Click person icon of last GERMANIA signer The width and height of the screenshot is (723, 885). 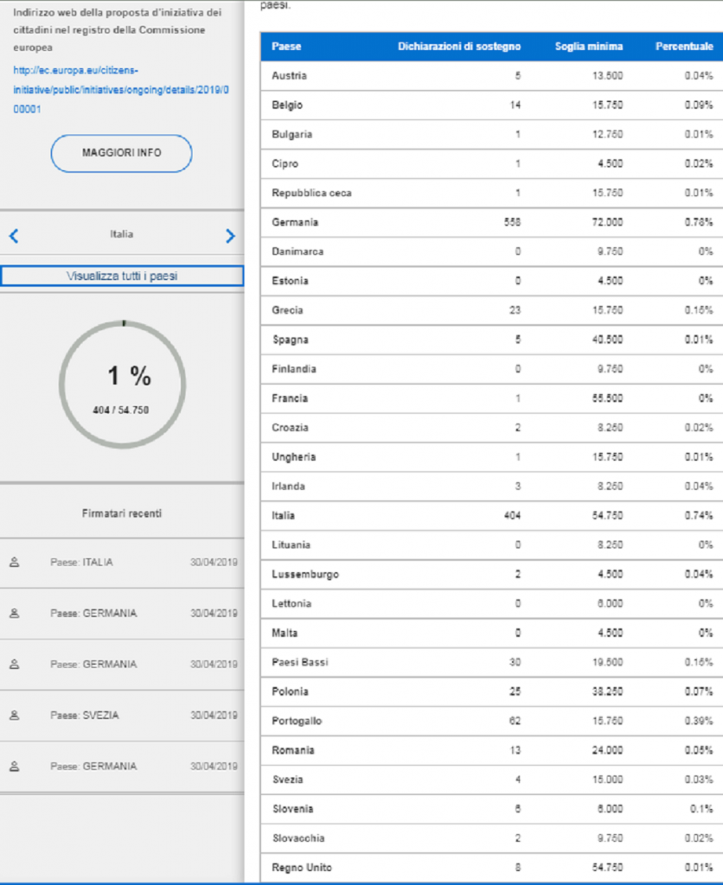pyautogui.click(x=15, y=766)
